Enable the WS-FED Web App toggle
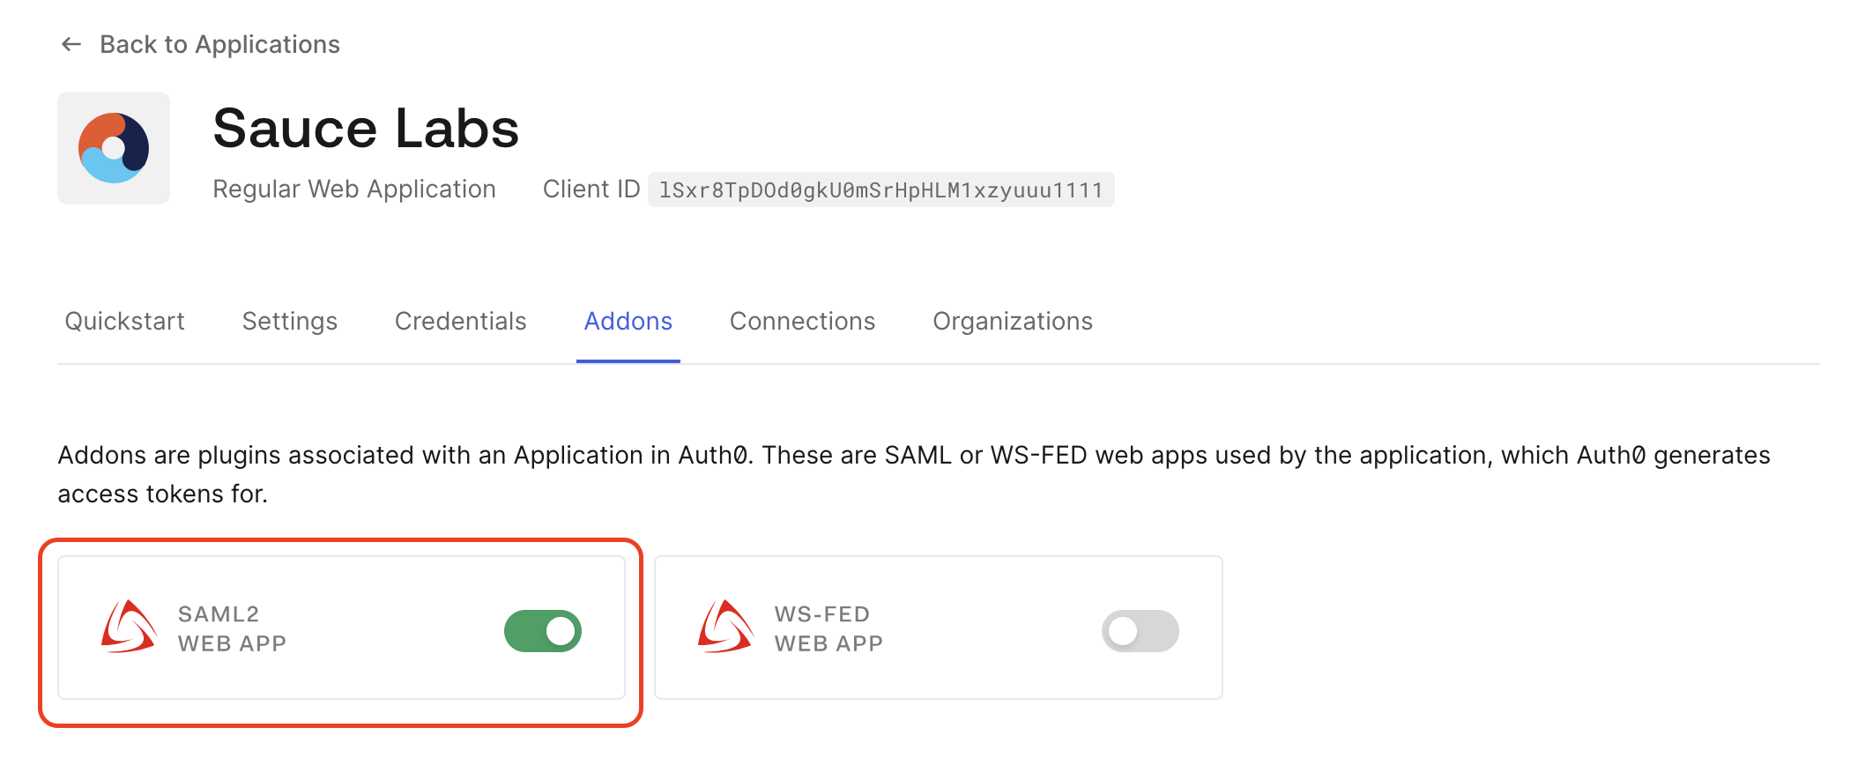The height and width of the screenshot is (765, 1865). (1140, 631)
